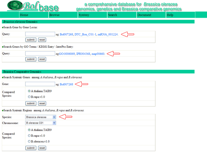Screen dimensions: 207x153
Task: Reset the Gene Locus search form
Action: (x=42, y=40)
